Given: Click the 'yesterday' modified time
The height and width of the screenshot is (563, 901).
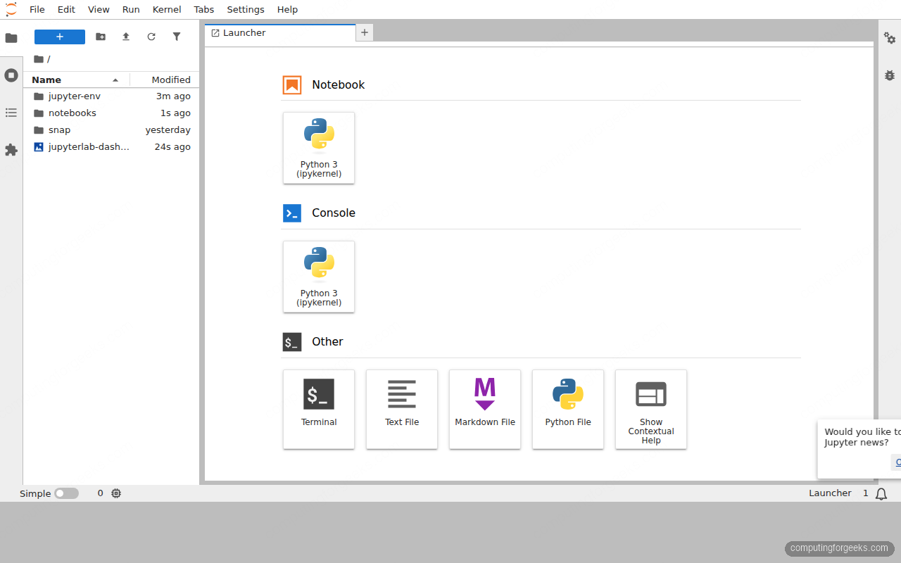Looking at the screenshot, I should click(x=168, y=129).
